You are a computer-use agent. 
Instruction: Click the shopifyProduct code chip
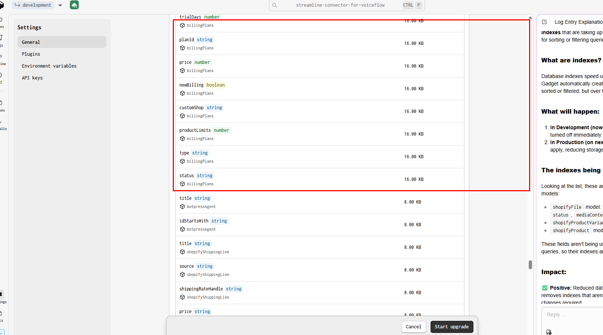click(x=571, y=231)
